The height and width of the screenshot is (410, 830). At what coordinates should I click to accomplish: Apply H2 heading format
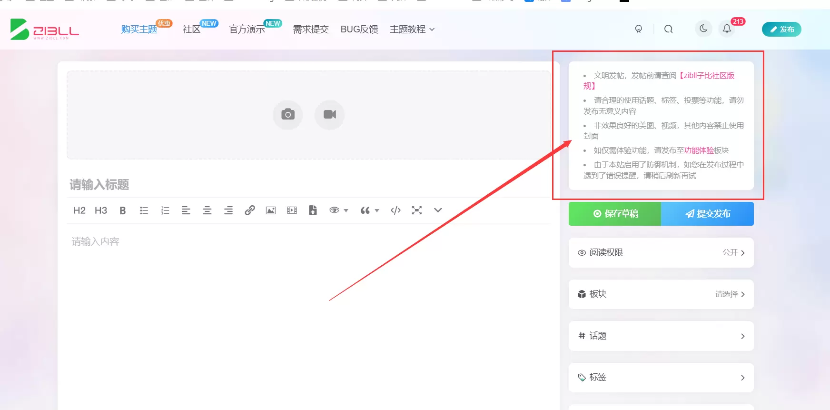point(79,210)
